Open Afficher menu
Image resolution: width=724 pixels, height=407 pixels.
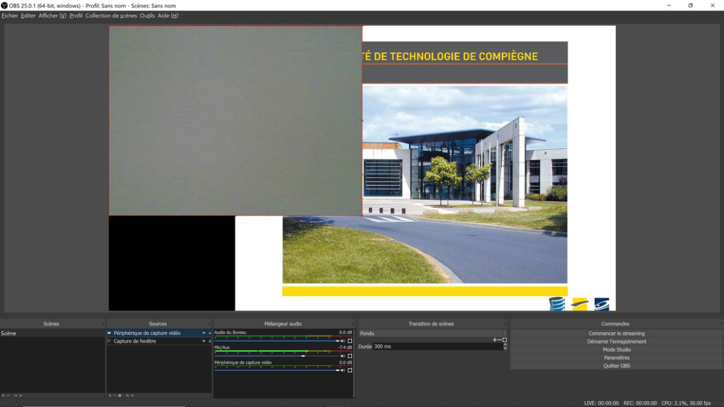(52, 16)
